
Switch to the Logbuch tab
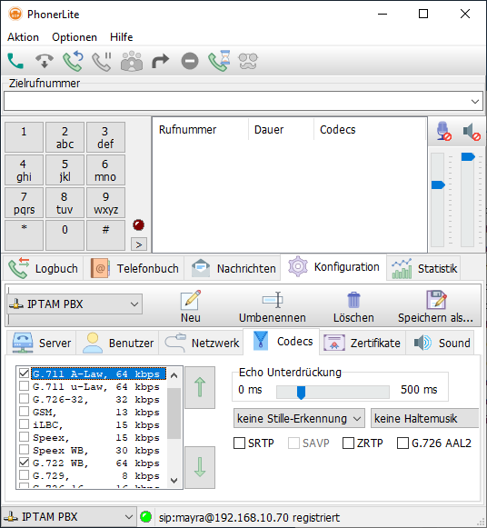click(x=43, y=268)
